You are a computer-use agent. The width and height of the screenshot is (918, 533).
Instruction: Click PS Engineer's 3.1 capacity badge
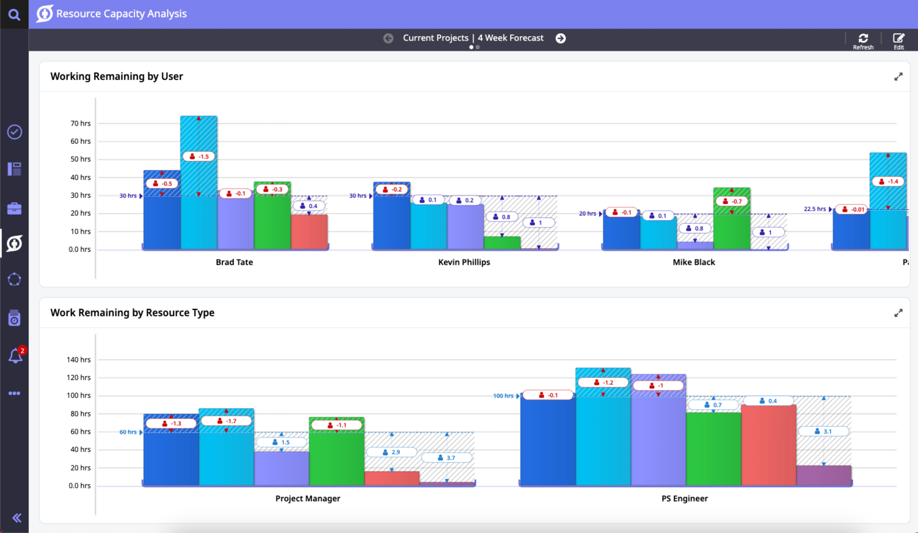pos(823,431)
